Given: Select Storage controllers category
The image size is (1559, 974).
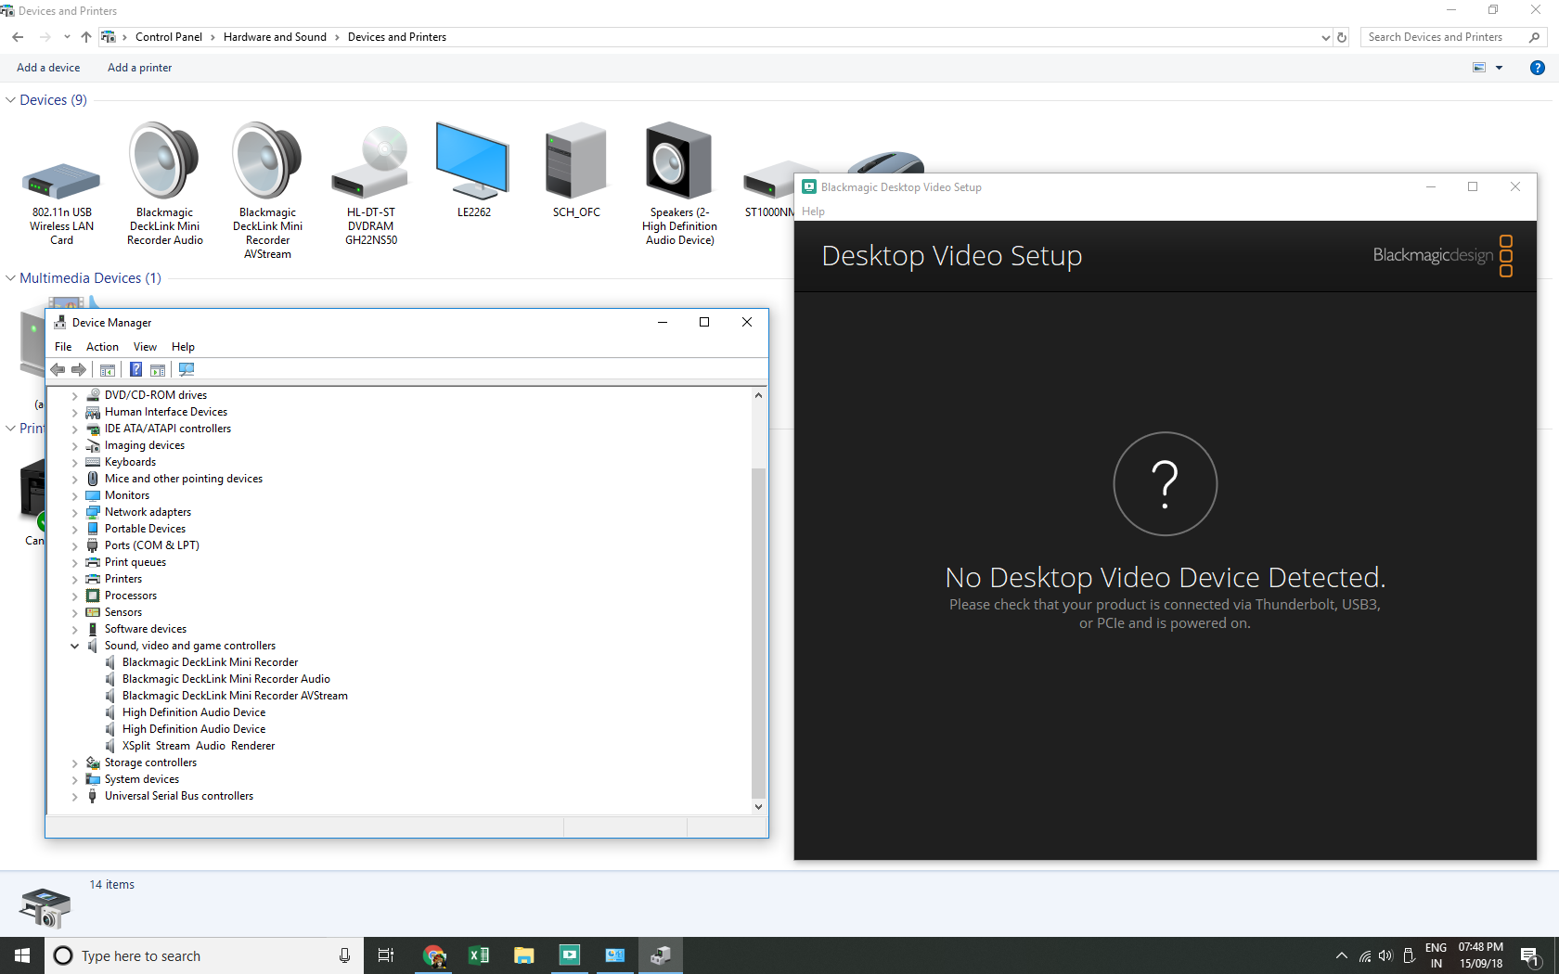Looking at the screenshot, I should tap(150, 763).
